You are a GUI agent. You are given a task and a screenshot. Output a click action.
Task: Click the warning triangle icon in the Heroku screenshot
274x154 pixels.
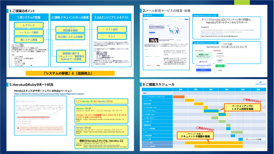[18, 127]
